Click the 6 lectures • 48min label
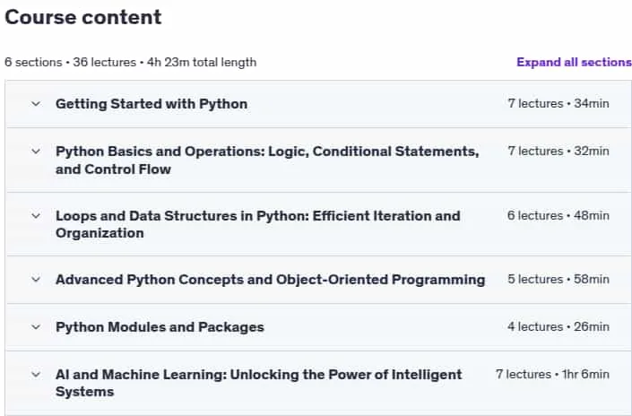Viewport: 632px width, 416px height. (x=558, y=216)
